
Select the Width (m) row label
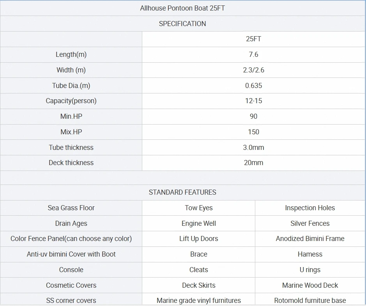pyautogui.click(x=71, y=70)
